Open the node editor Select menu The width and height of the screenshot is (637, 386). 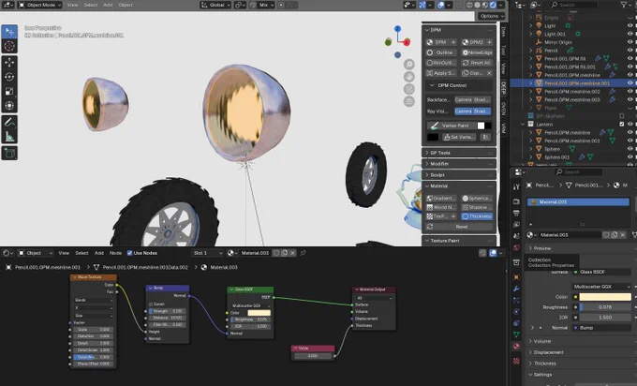pos(81,253)
